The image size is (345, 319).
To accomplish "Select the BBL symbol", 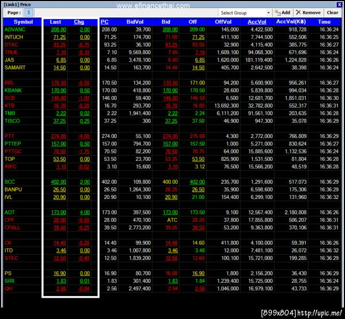I will 9,83.
